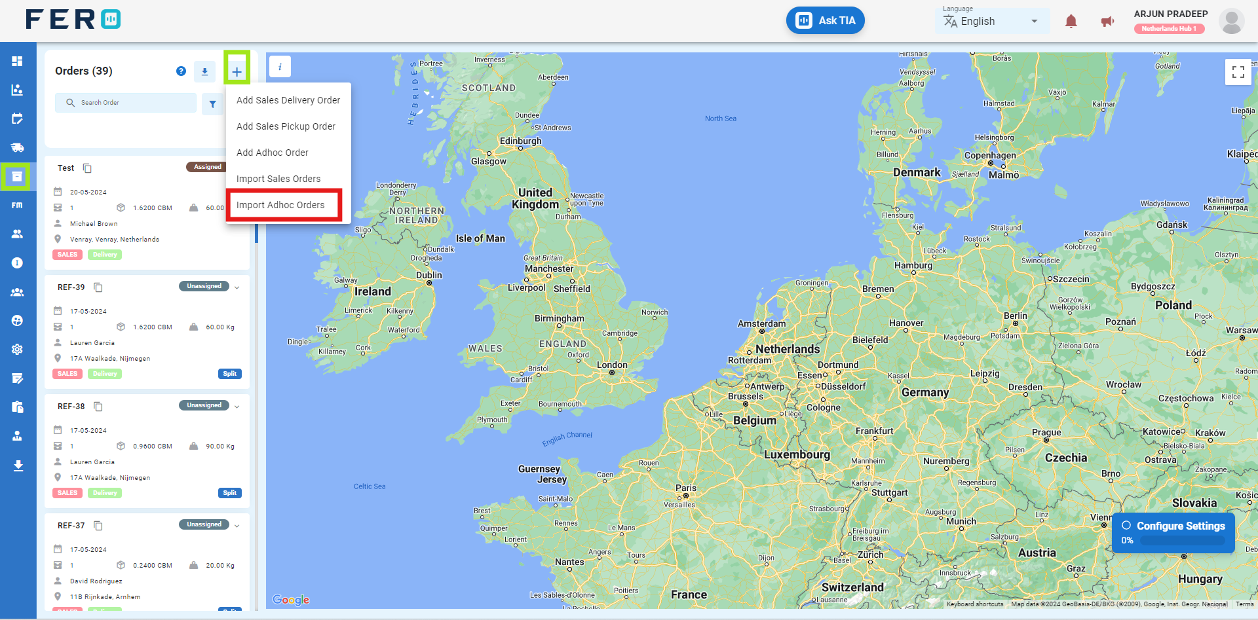Click the Netherlands Hub 1 badge
Screen dimensions: 1258x620
[1170, 29]
